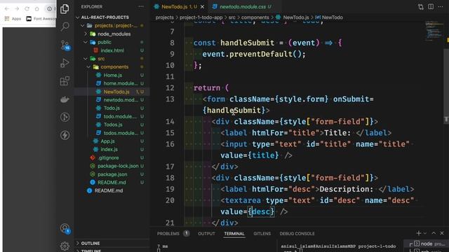Split the editor right
449x252 pixels.
[431, 6]
